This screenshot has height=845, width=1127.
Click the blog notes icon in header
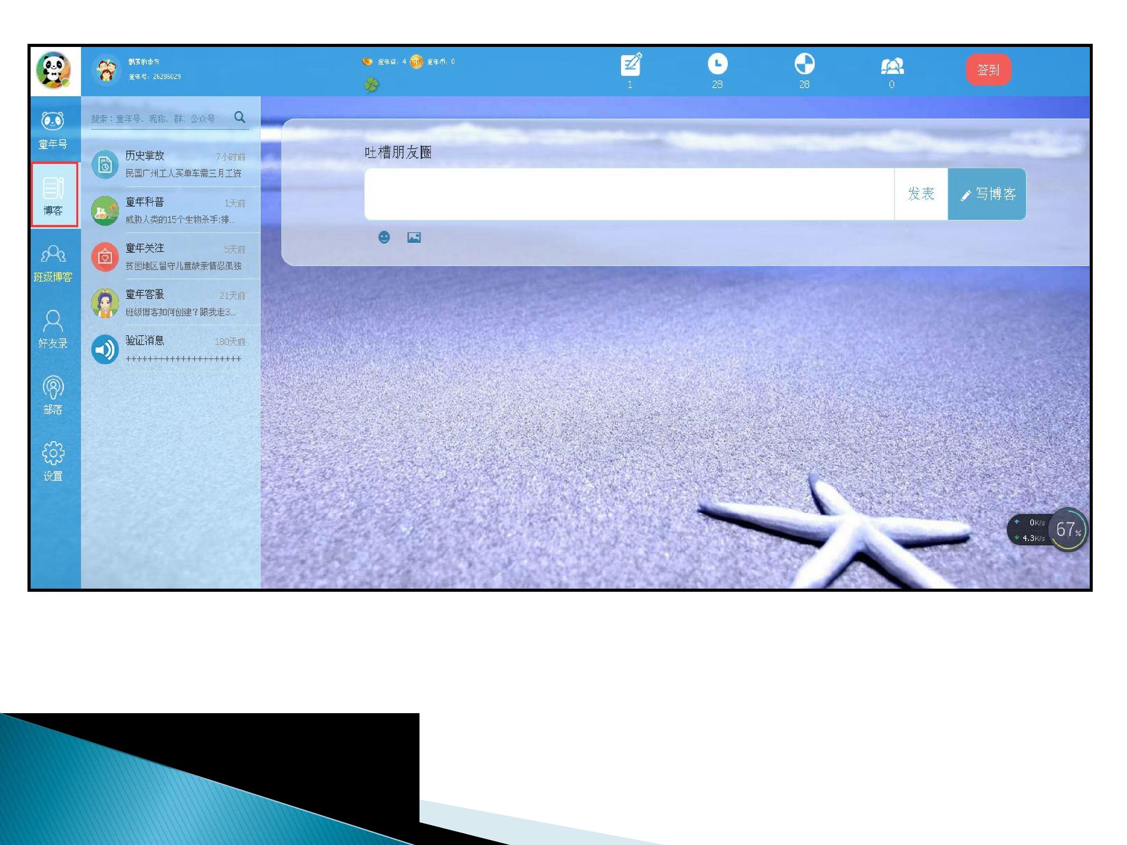631,65
